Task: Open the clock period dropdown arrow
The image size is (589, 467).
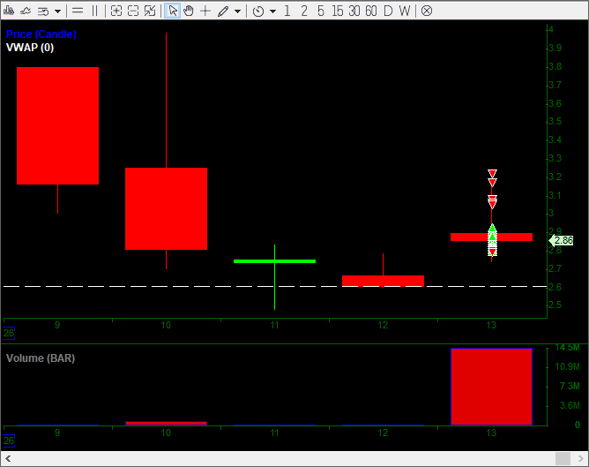Action: (273, 11)
